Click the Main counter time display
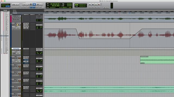The image size is (174, 97). 55,4
